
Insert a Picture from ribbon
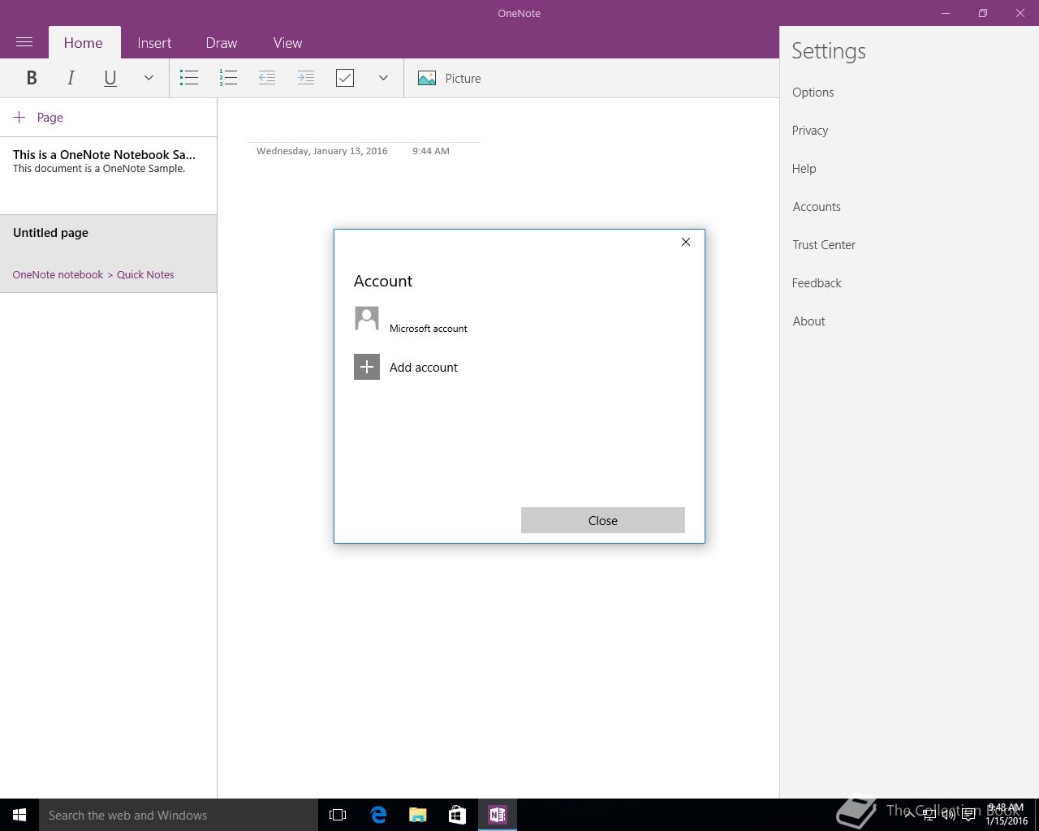click(x=449, y=78)
